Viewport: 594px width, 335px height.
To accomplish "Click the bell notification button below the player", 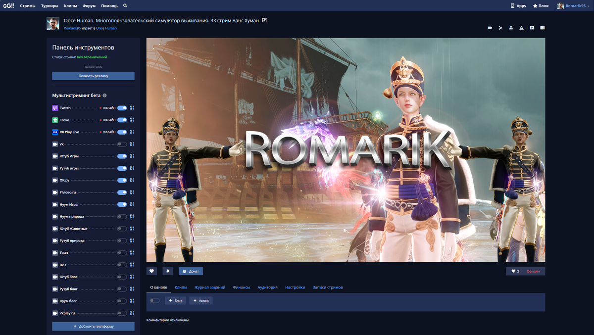I will [168, 271].
